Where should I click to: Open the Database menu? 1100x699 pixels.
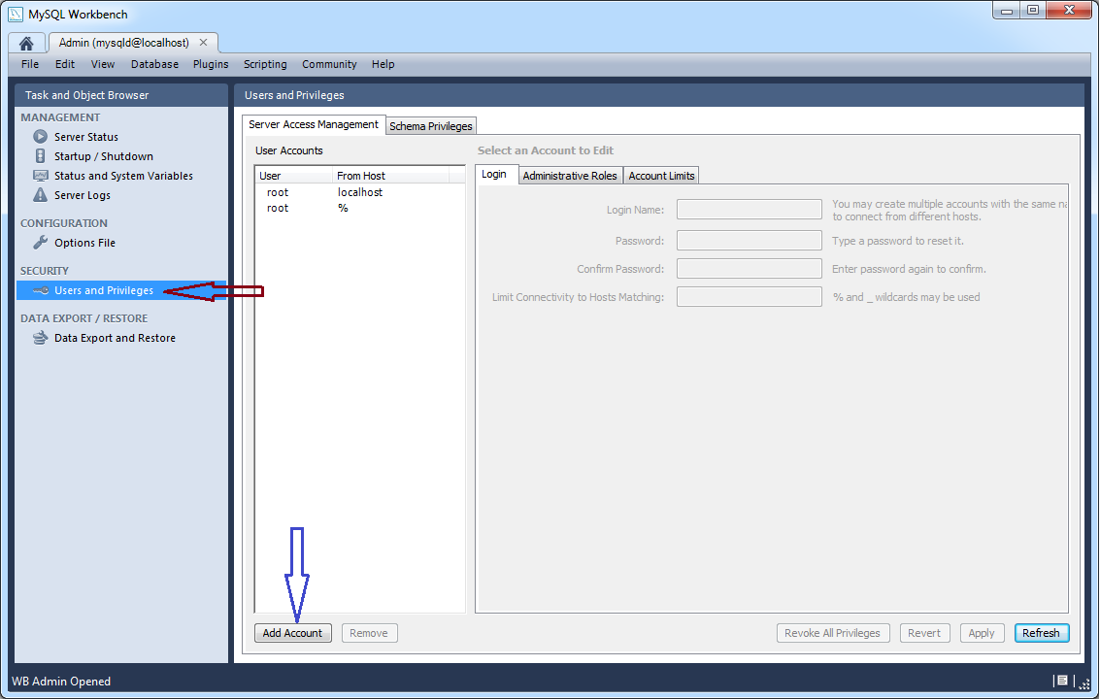[x=154, y=64]
